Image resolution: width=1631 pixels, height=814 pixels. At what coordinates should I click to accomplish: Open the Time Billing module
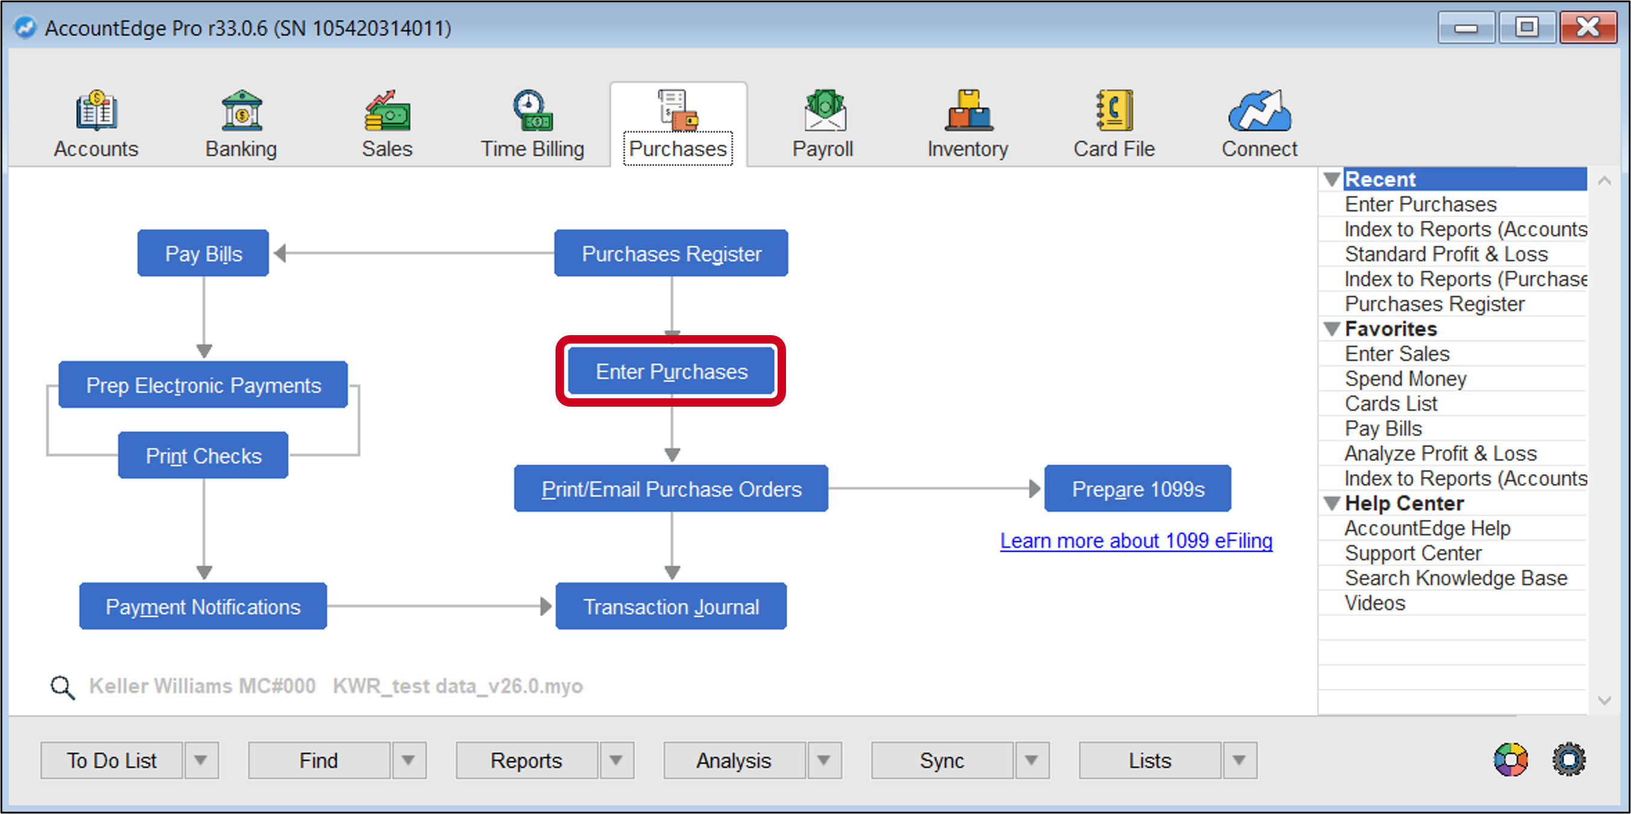point(533,123)
